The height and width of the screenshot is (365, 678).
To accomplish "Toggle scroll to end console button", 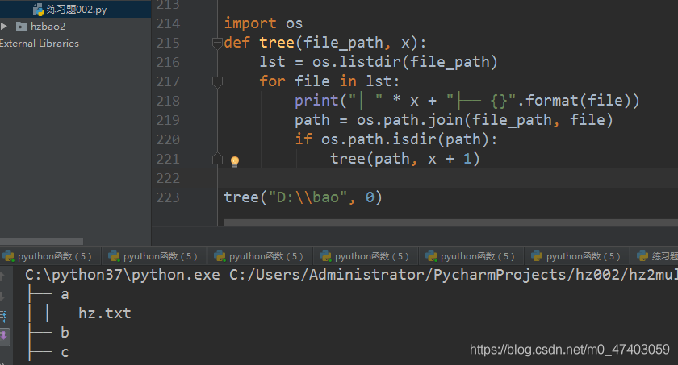I will tap(3, 337).
